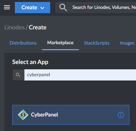Image resolution: width=136 pixels, height=131 pixels.
Task: Select the CyberPanel app card
Action: [x=71, y=115]
